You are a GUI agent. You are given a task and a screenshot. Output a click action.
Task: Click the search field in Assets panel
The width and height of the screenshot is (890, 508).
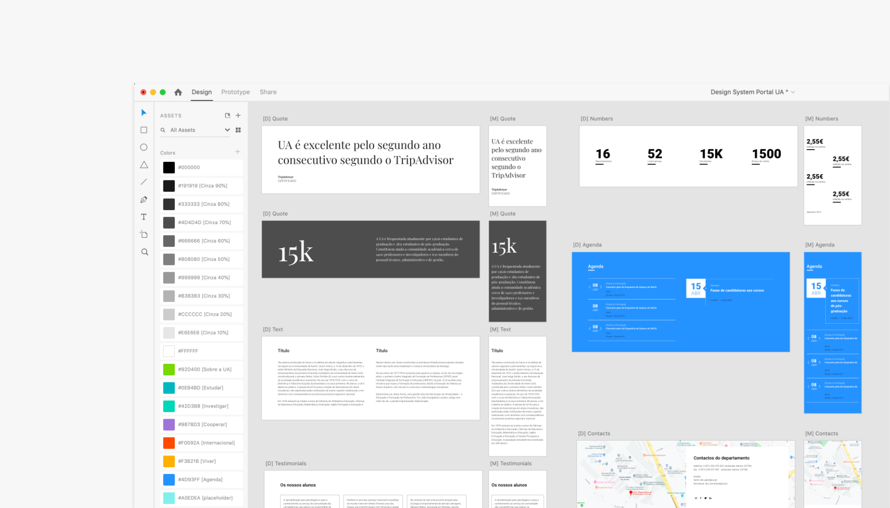pos(191,130)
